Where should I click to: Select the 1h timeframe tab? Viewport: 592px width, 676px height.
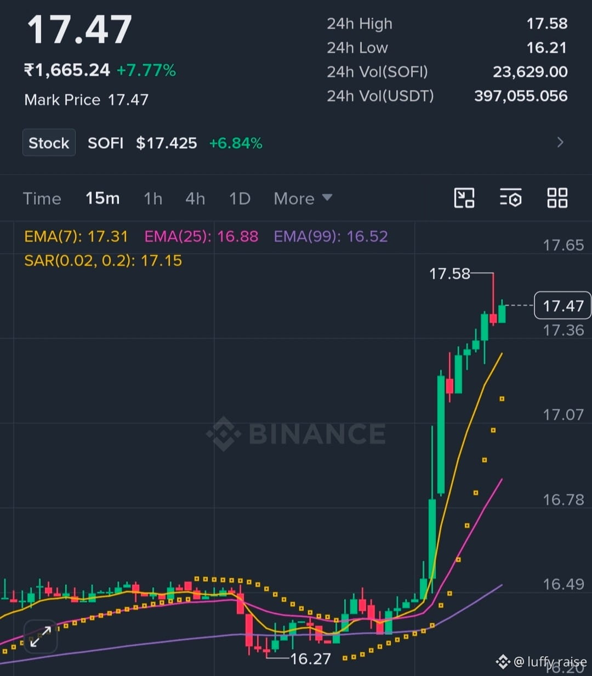pyautogui.click(x=153, y=198)
